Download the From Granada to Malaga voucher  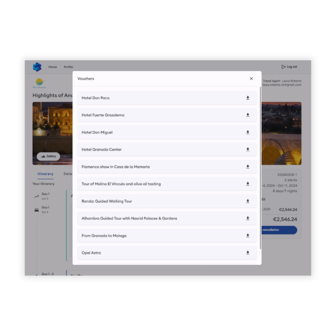pyautogui.click(x=248, y=236)
